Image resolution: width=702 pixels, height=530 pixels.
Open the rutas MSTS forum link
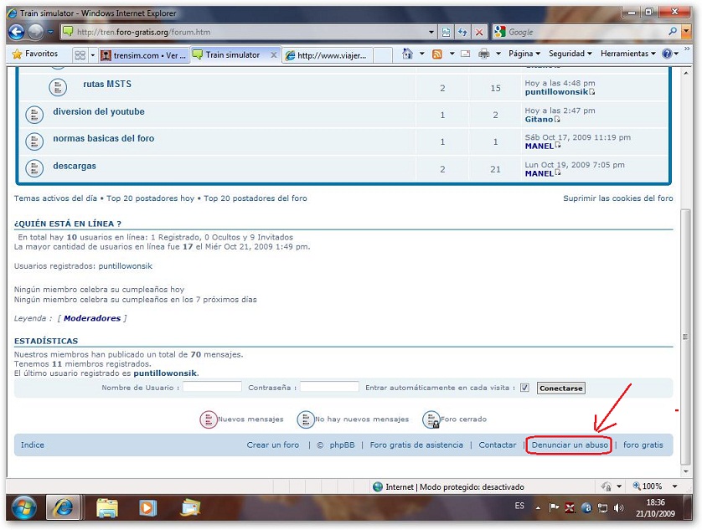[106, 85]
